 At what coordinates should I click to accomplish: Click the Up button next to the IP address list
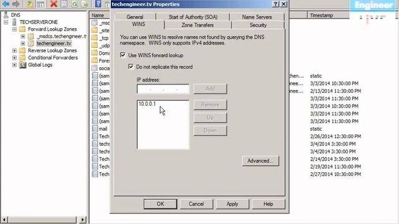210,118
